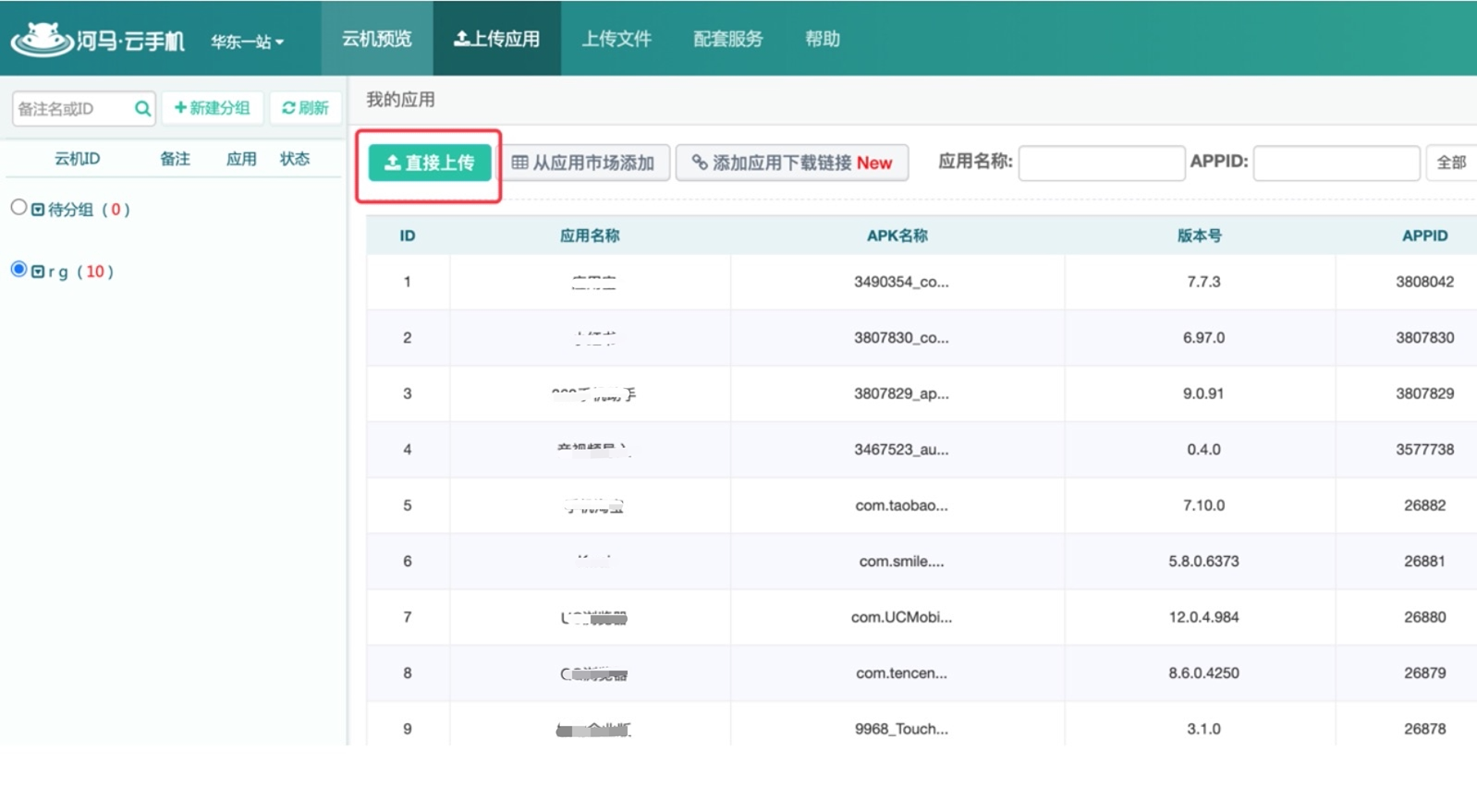Open the 华东一站 region dropdown

[x=247, y=42]
